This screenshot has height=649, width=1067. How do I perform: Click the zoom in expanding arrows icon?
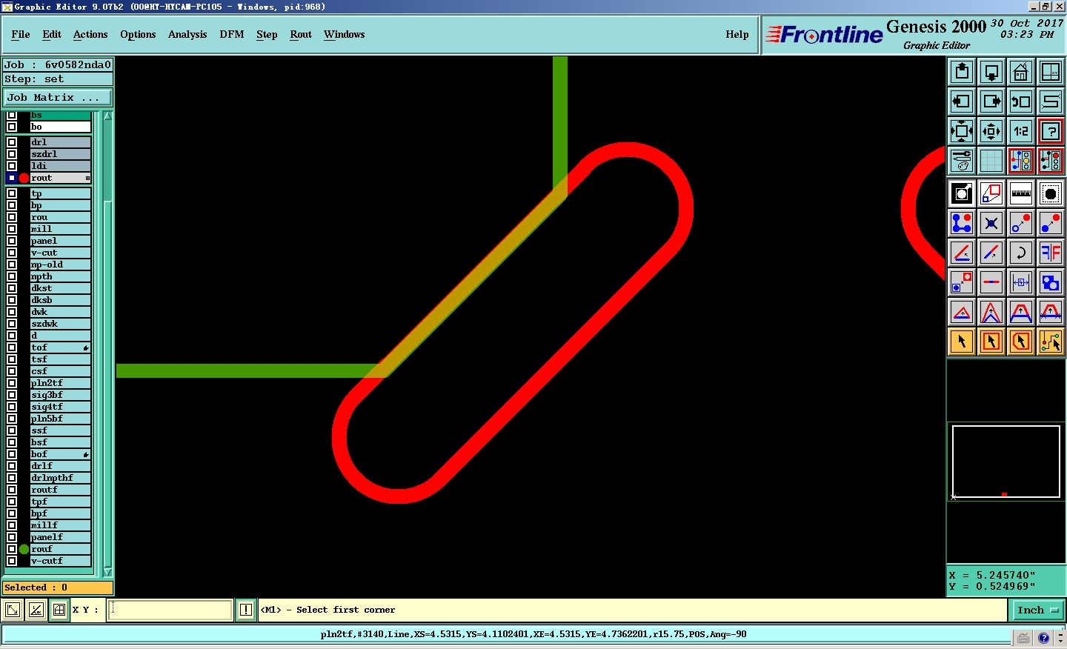point(962,131)
